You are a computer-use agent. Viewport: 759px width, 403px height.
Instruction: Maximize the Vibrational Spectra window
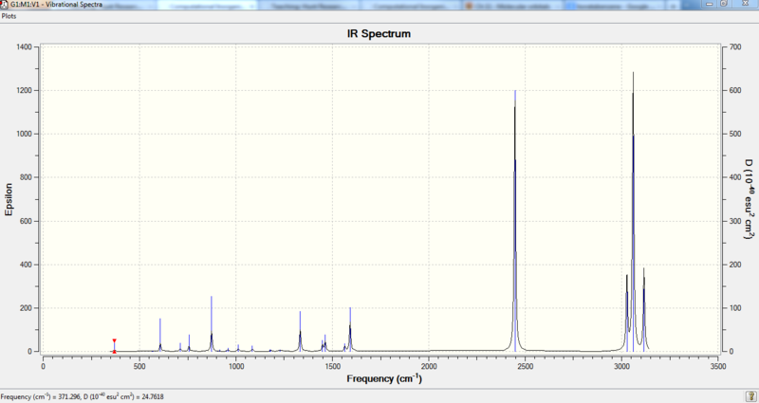[724, 4]
